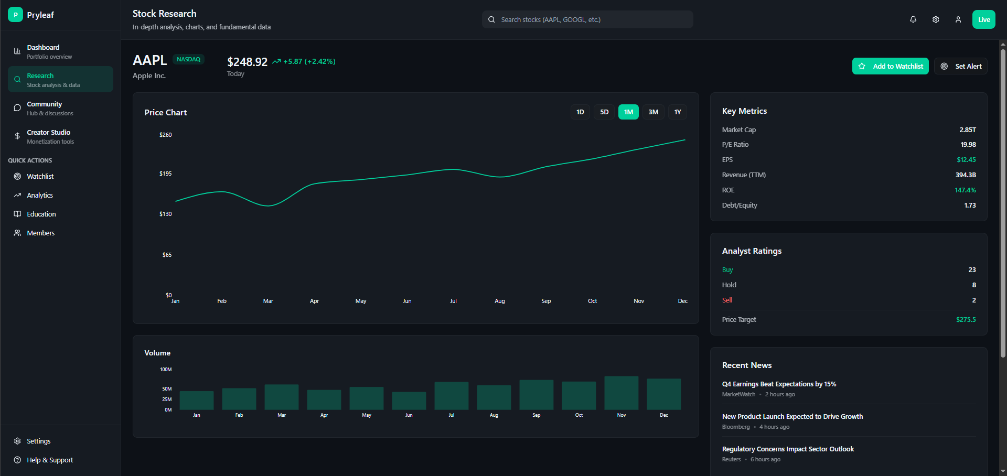Click the Members people icon
The height and width of the screenshot is (476, 1007).
pos(17,233)
